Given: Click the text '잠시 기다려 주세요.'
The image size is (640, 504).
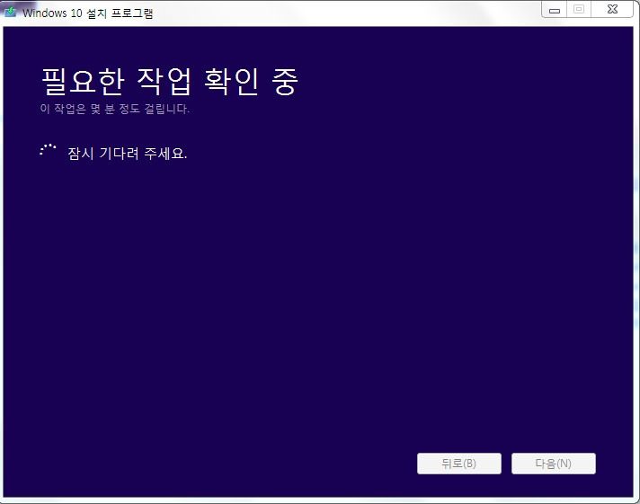Looking at the screenshot, I should pos(128,154).
